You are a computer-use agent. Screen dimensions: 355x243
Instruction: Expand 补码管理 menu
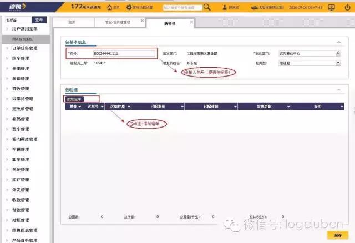(x=21, y=119)
